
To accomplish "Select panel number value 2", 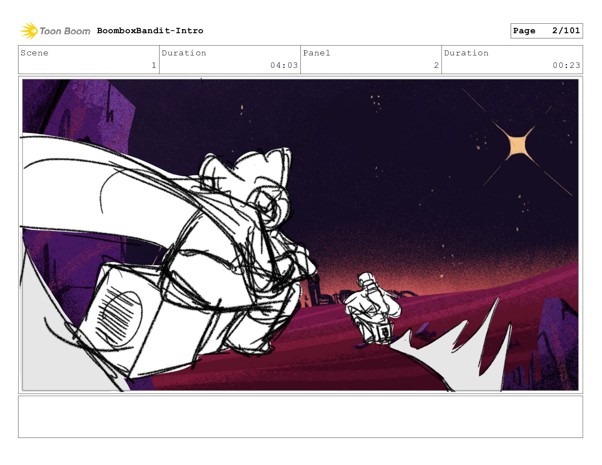I will click(436, 65).
